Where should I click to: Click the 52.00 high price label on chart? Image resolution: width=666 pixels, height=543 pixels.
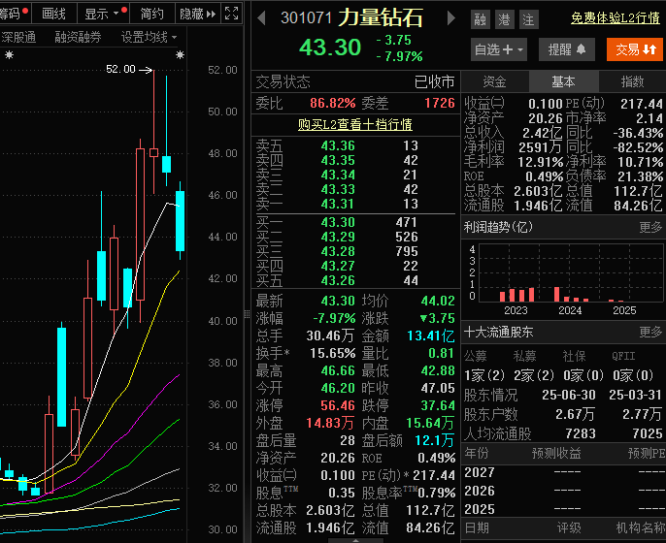pos(120,69)
